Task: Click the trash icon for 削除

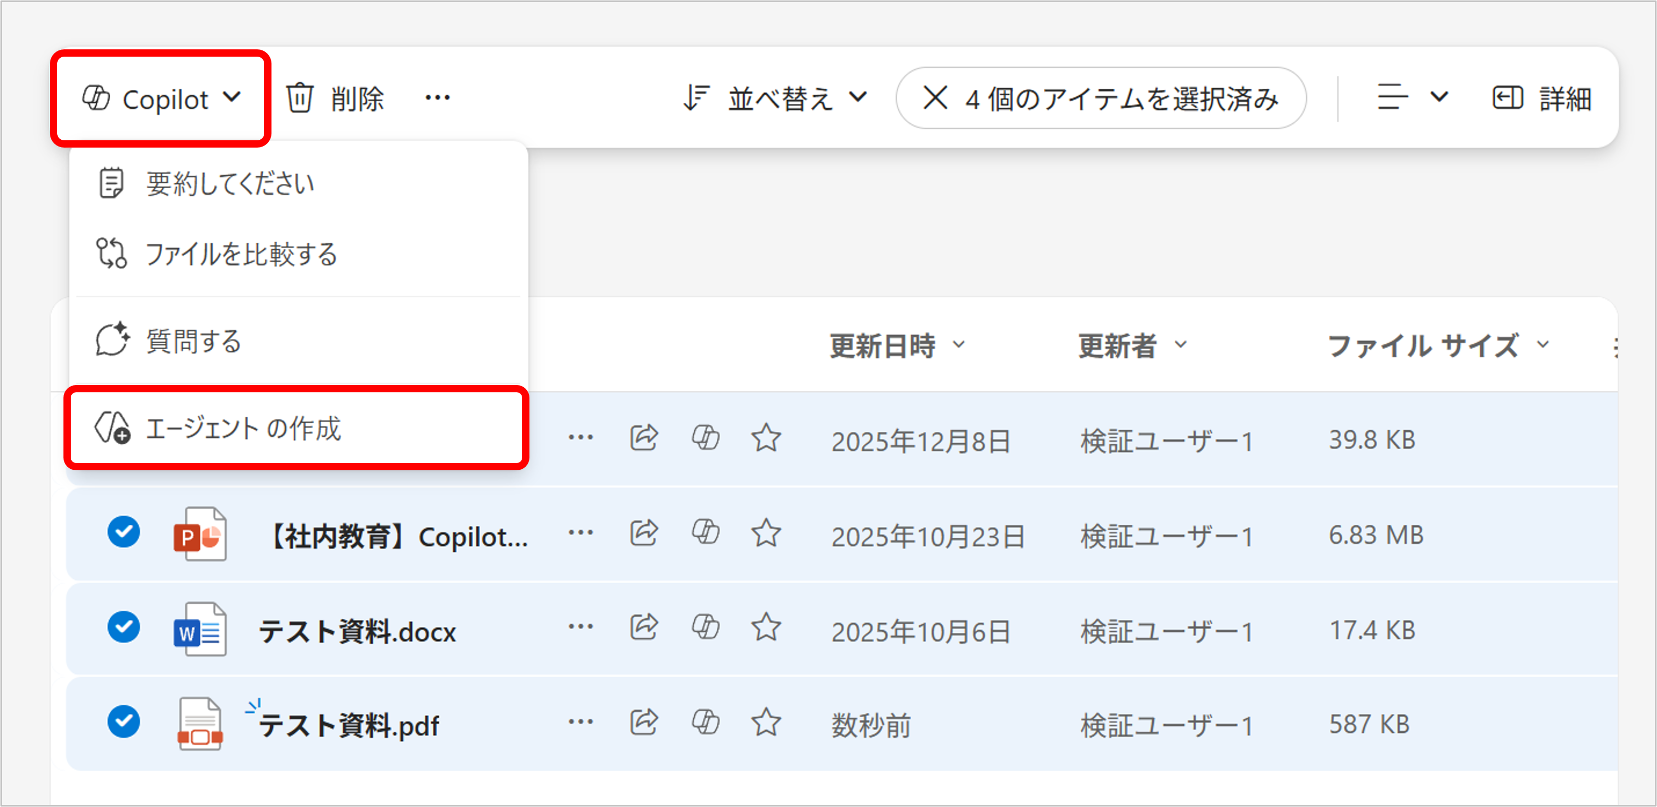Action: point(300,98)
